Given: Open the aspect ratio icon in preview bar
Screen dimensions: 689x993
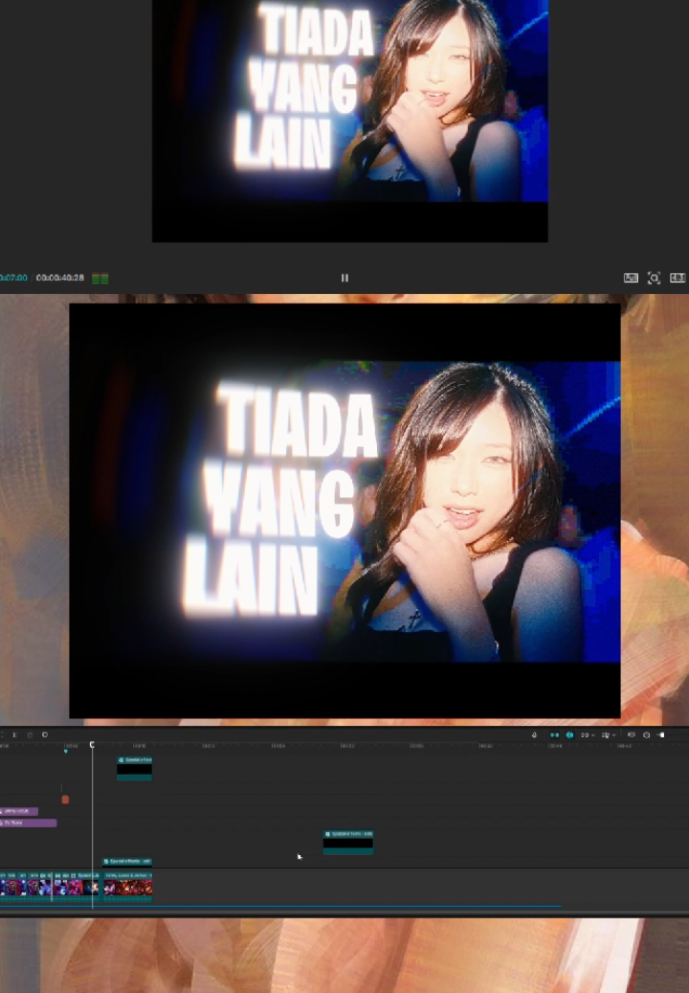Looking at the screenshot, I should tap(677, 278).
